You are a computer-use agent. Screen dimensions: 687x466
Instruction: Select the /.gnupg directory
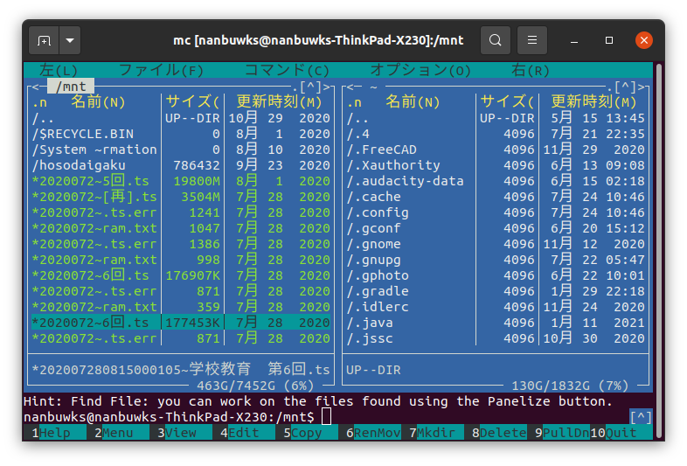tap(496, 260)
